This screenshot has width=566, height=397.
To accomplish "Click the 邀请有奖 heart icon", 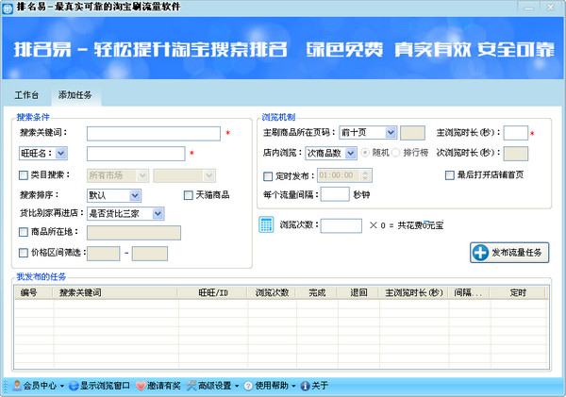I will [141, 386].
